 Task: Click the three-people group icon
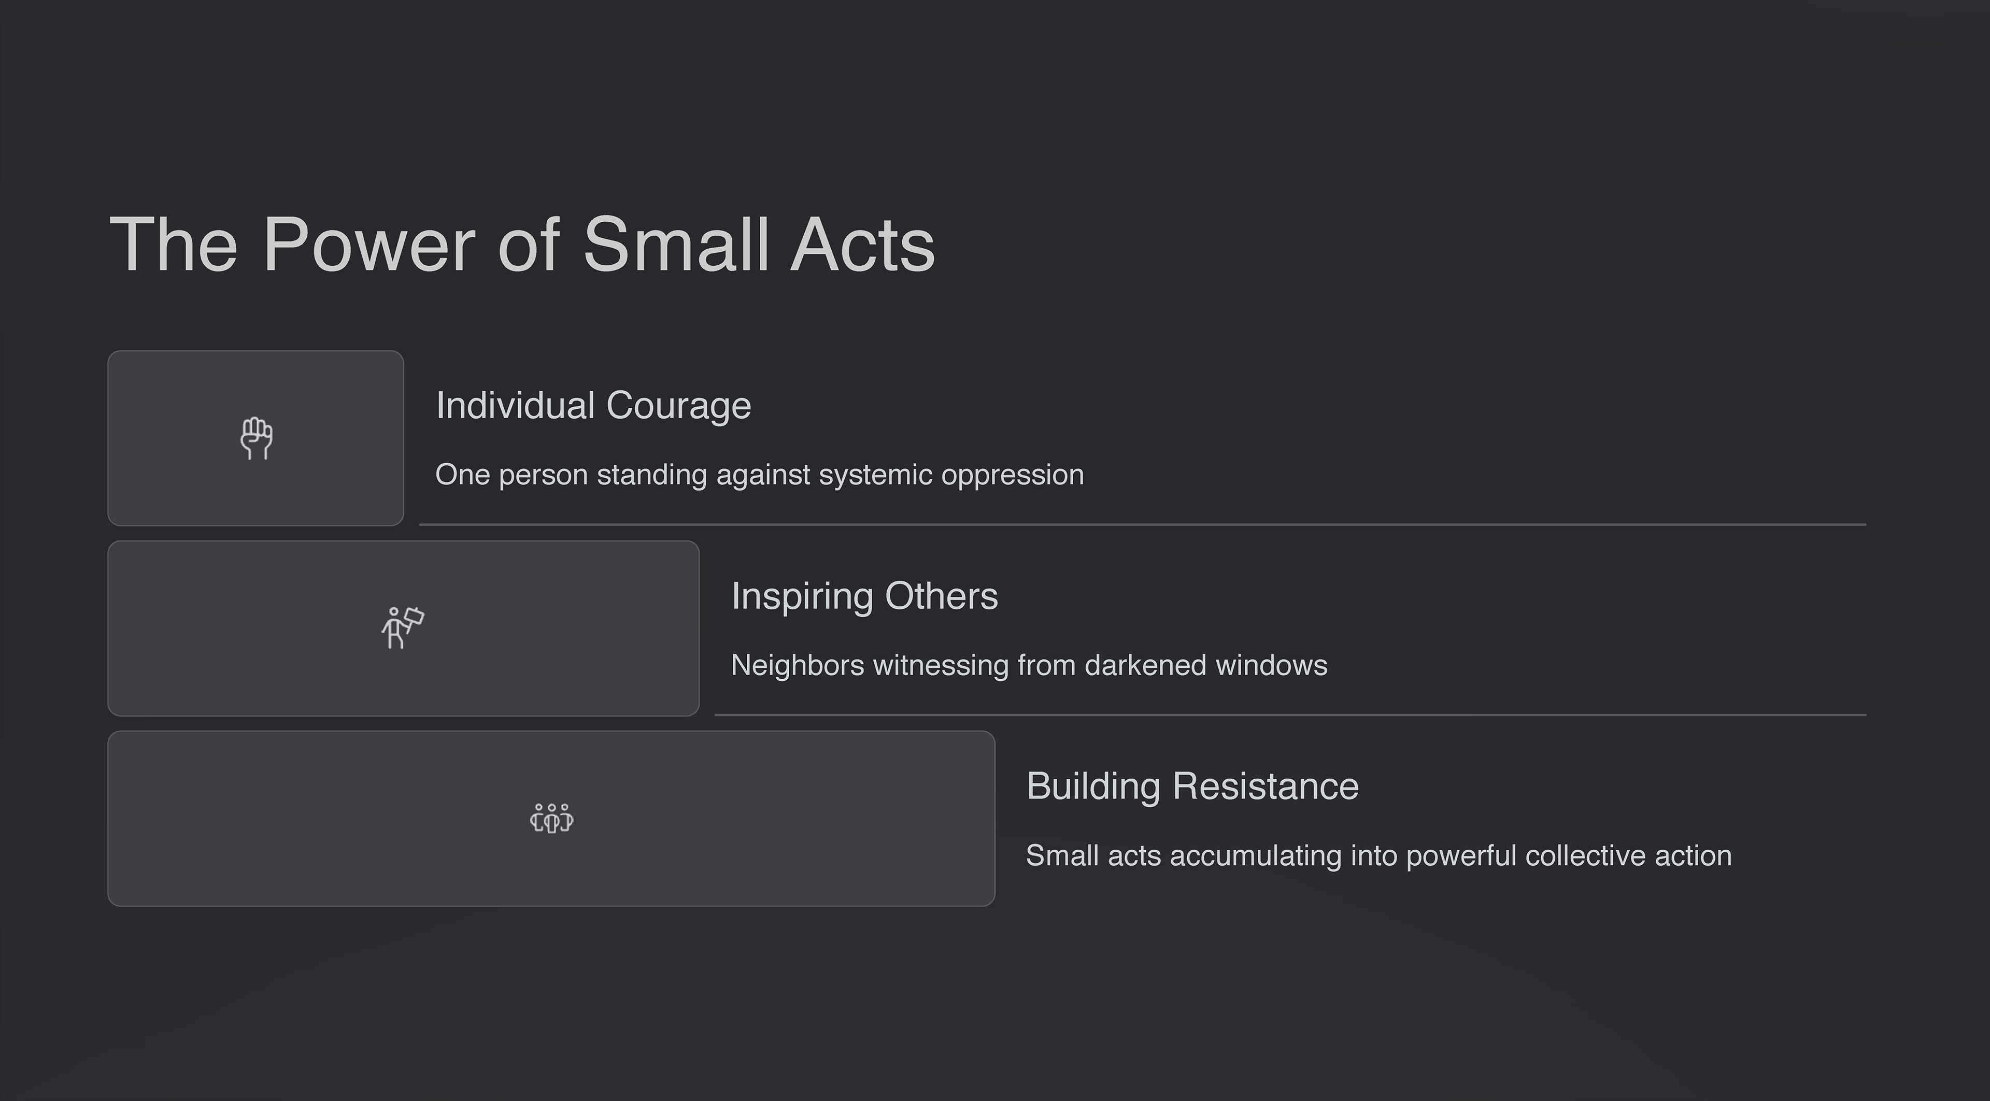point(551,819)
